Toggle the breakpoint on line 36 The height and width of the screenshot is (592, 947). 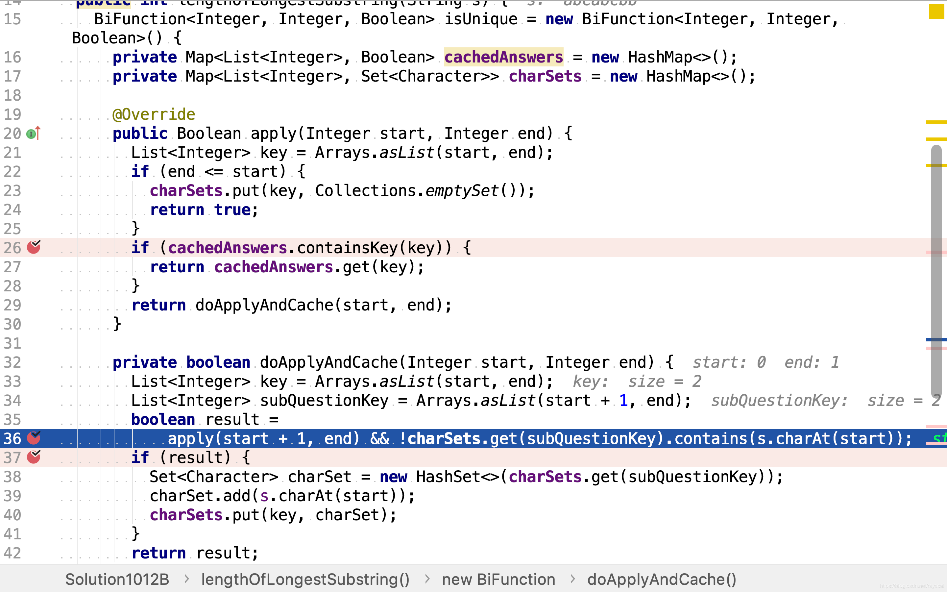click(x=34, y=438)
